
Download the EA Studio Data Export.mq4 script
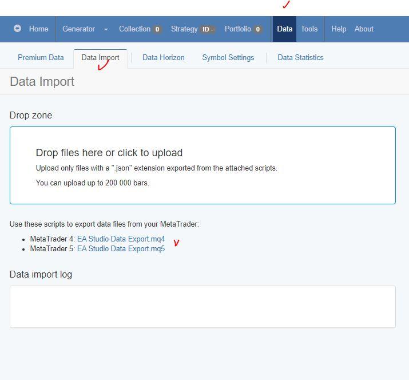click(x=121, y=239)
